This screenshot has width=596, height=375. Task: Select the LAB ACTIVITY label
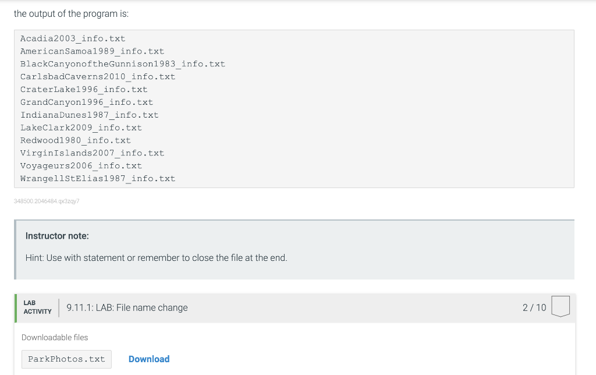point(37,307)
